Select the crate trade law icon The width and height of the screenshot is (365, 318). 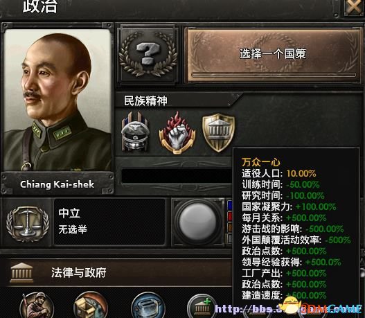91,306
